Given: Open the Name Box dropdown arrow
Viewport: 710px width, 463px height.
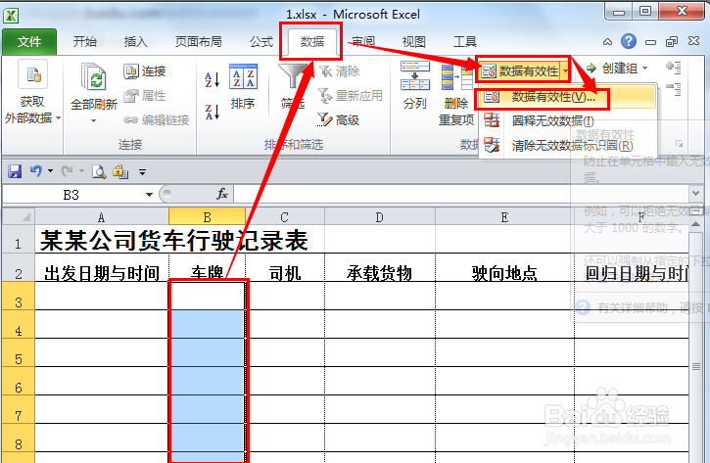Looking at the screenshot, I should pyautogui.click(x=149, y=195).
